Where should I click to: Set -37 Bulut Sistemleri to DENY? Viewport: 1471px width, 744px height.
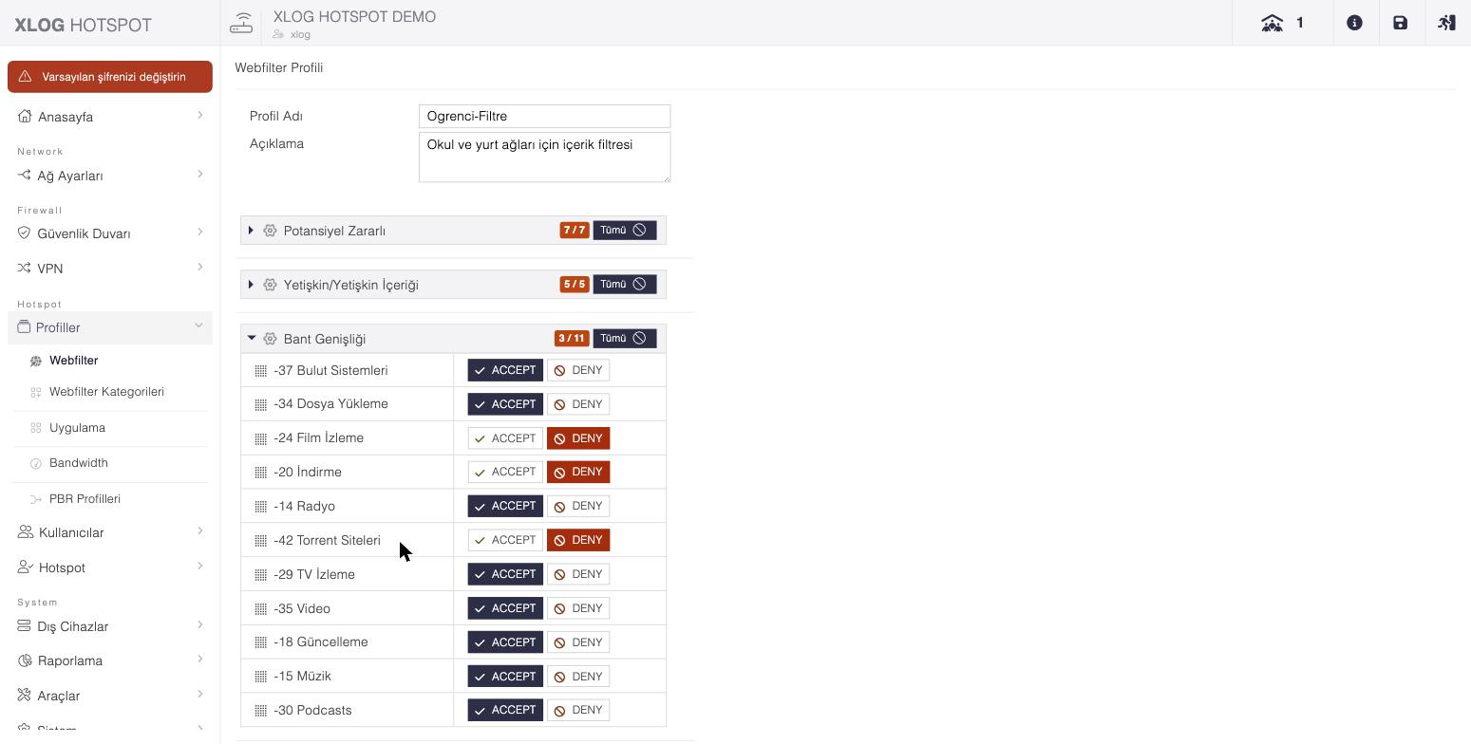coord(578,370)
